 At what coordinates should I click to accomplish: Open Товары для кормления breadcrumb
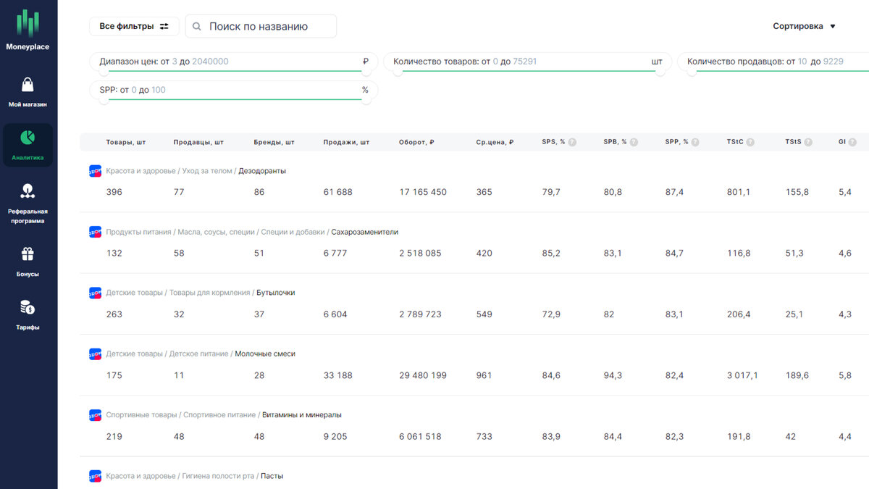click(x=209, y=293)
